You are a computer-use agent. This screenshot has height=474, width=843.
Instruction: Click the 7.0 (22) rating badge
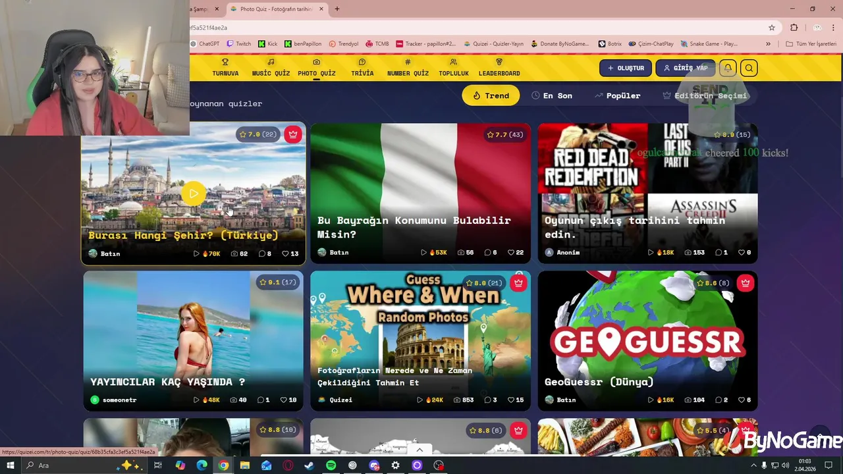[258, 134]
